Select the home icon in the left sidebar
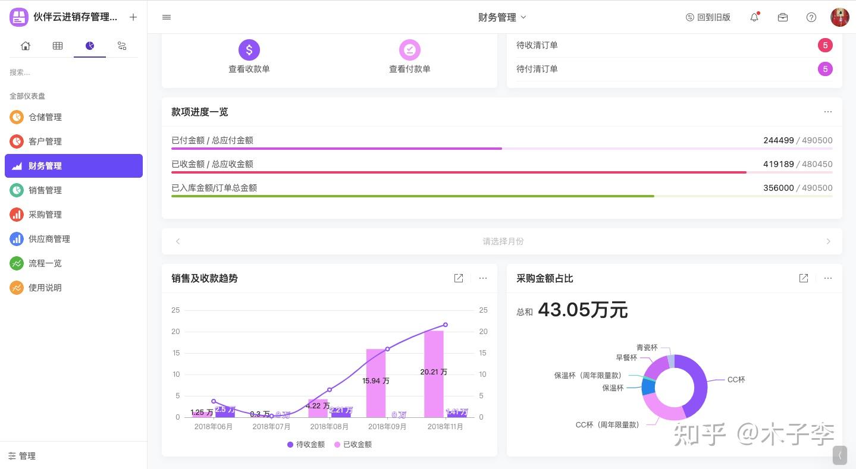This screenshot has height=469, width=856. [25, 46]
